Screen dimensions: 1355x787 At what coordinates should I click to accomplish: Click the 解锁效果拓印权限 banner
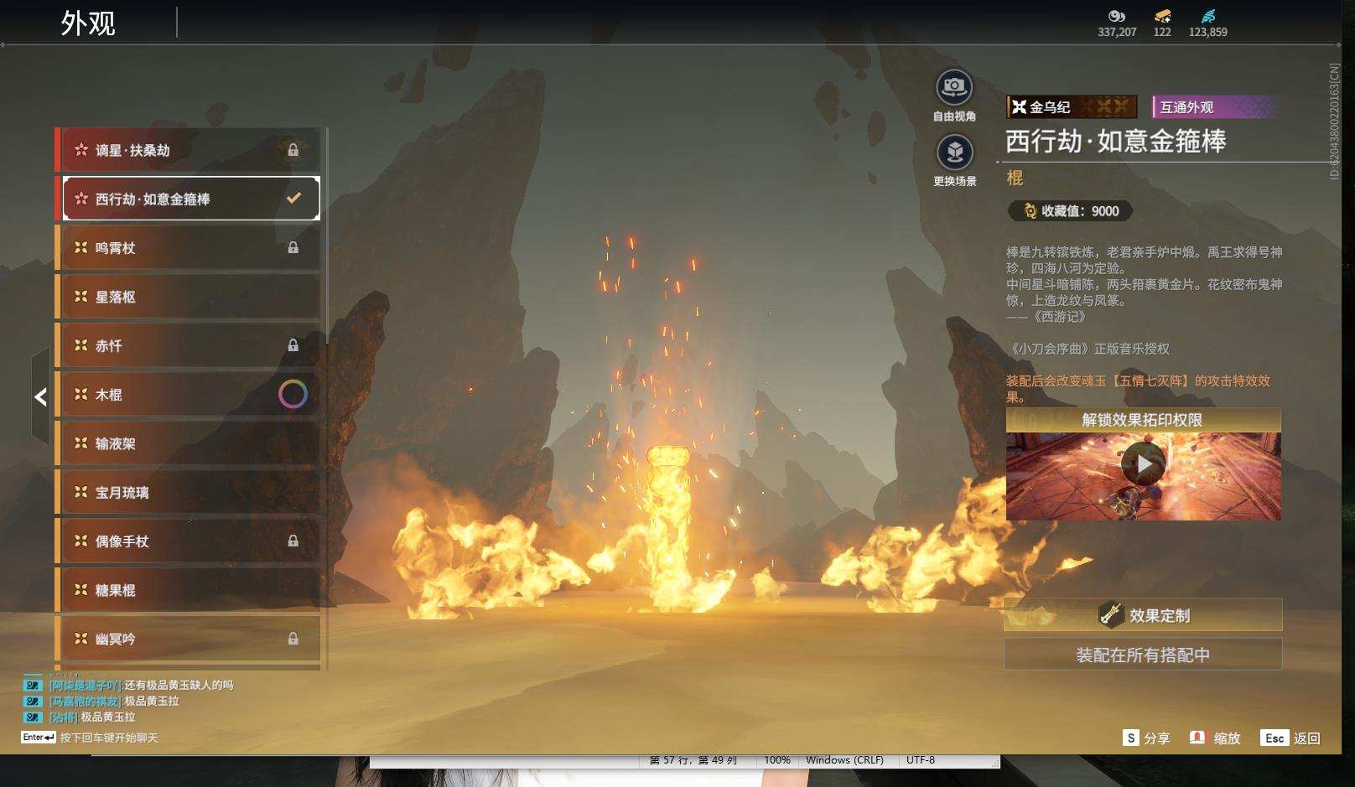click(x=1143, y=420)
